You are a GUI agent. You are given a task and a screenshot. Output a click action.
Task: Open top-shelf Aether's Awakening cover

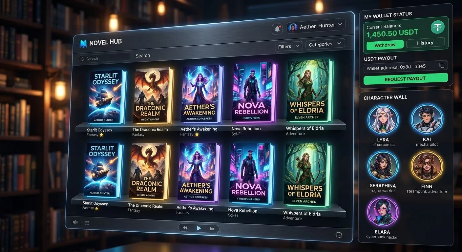coord(202,94)
